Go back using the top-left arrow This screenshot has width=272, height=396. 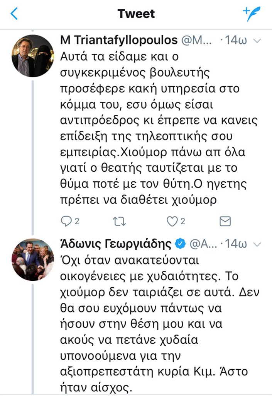tap(15, 14)
